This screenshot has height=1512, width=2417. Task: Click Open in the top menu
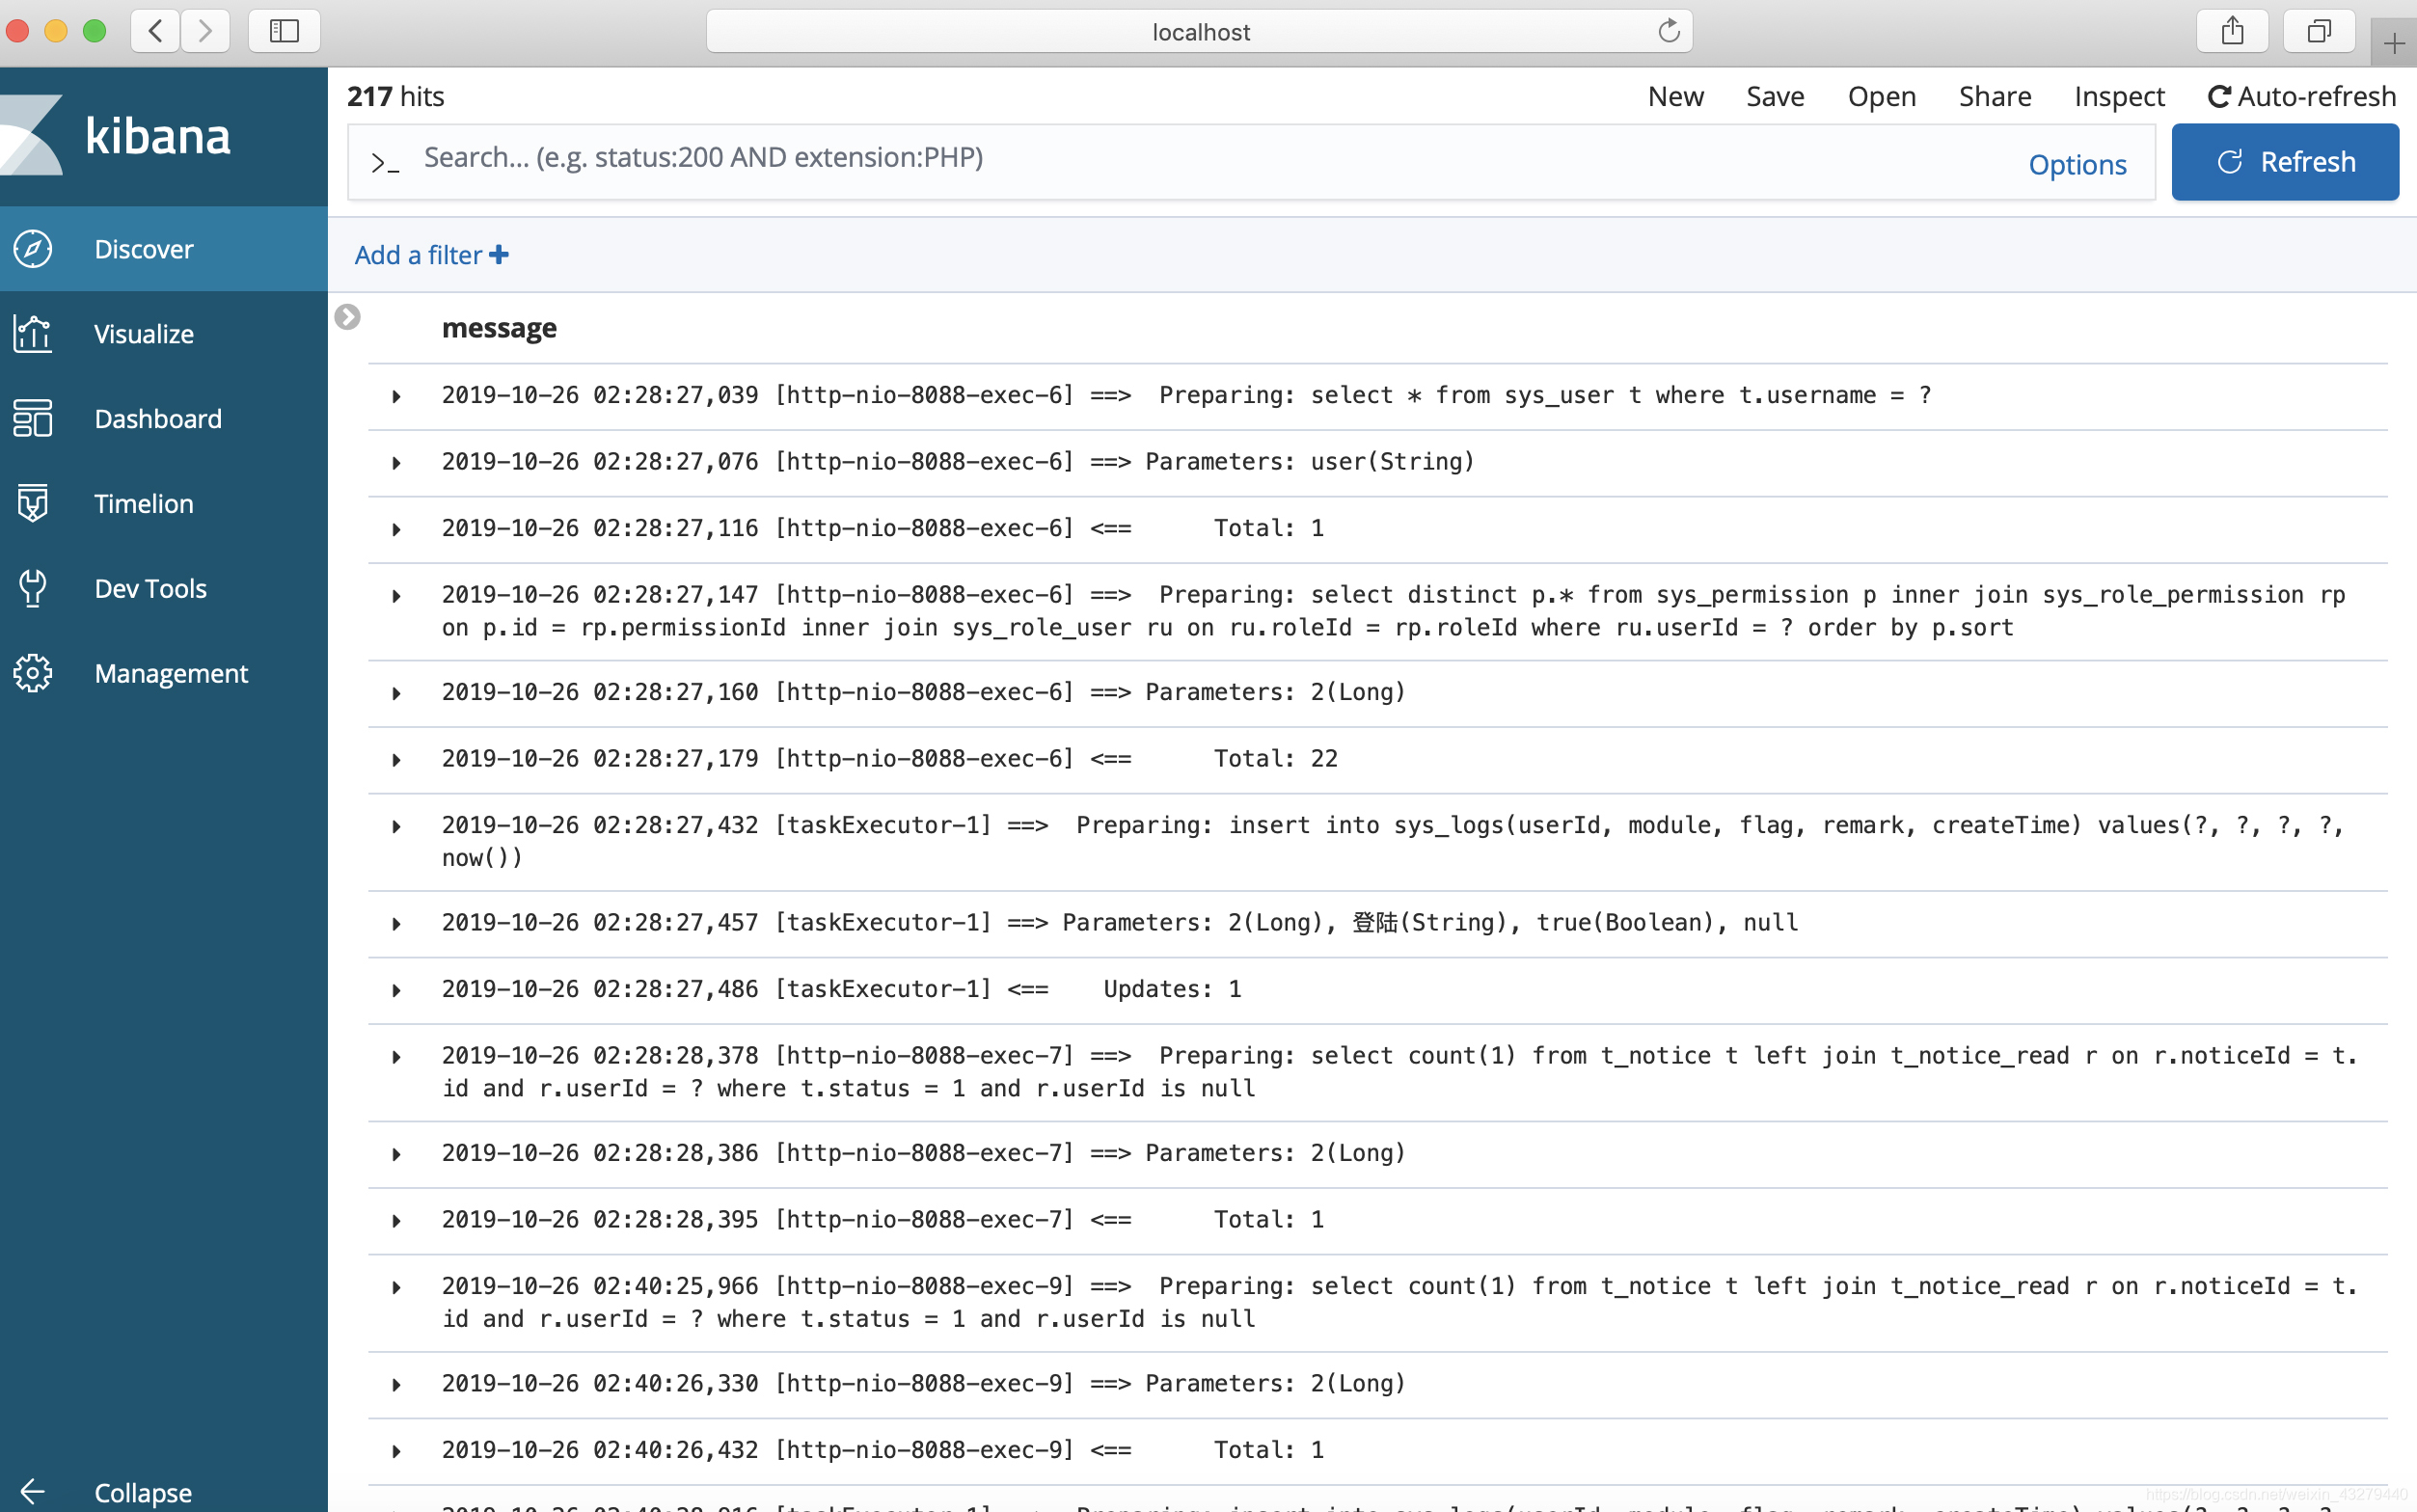(1881, 97)
